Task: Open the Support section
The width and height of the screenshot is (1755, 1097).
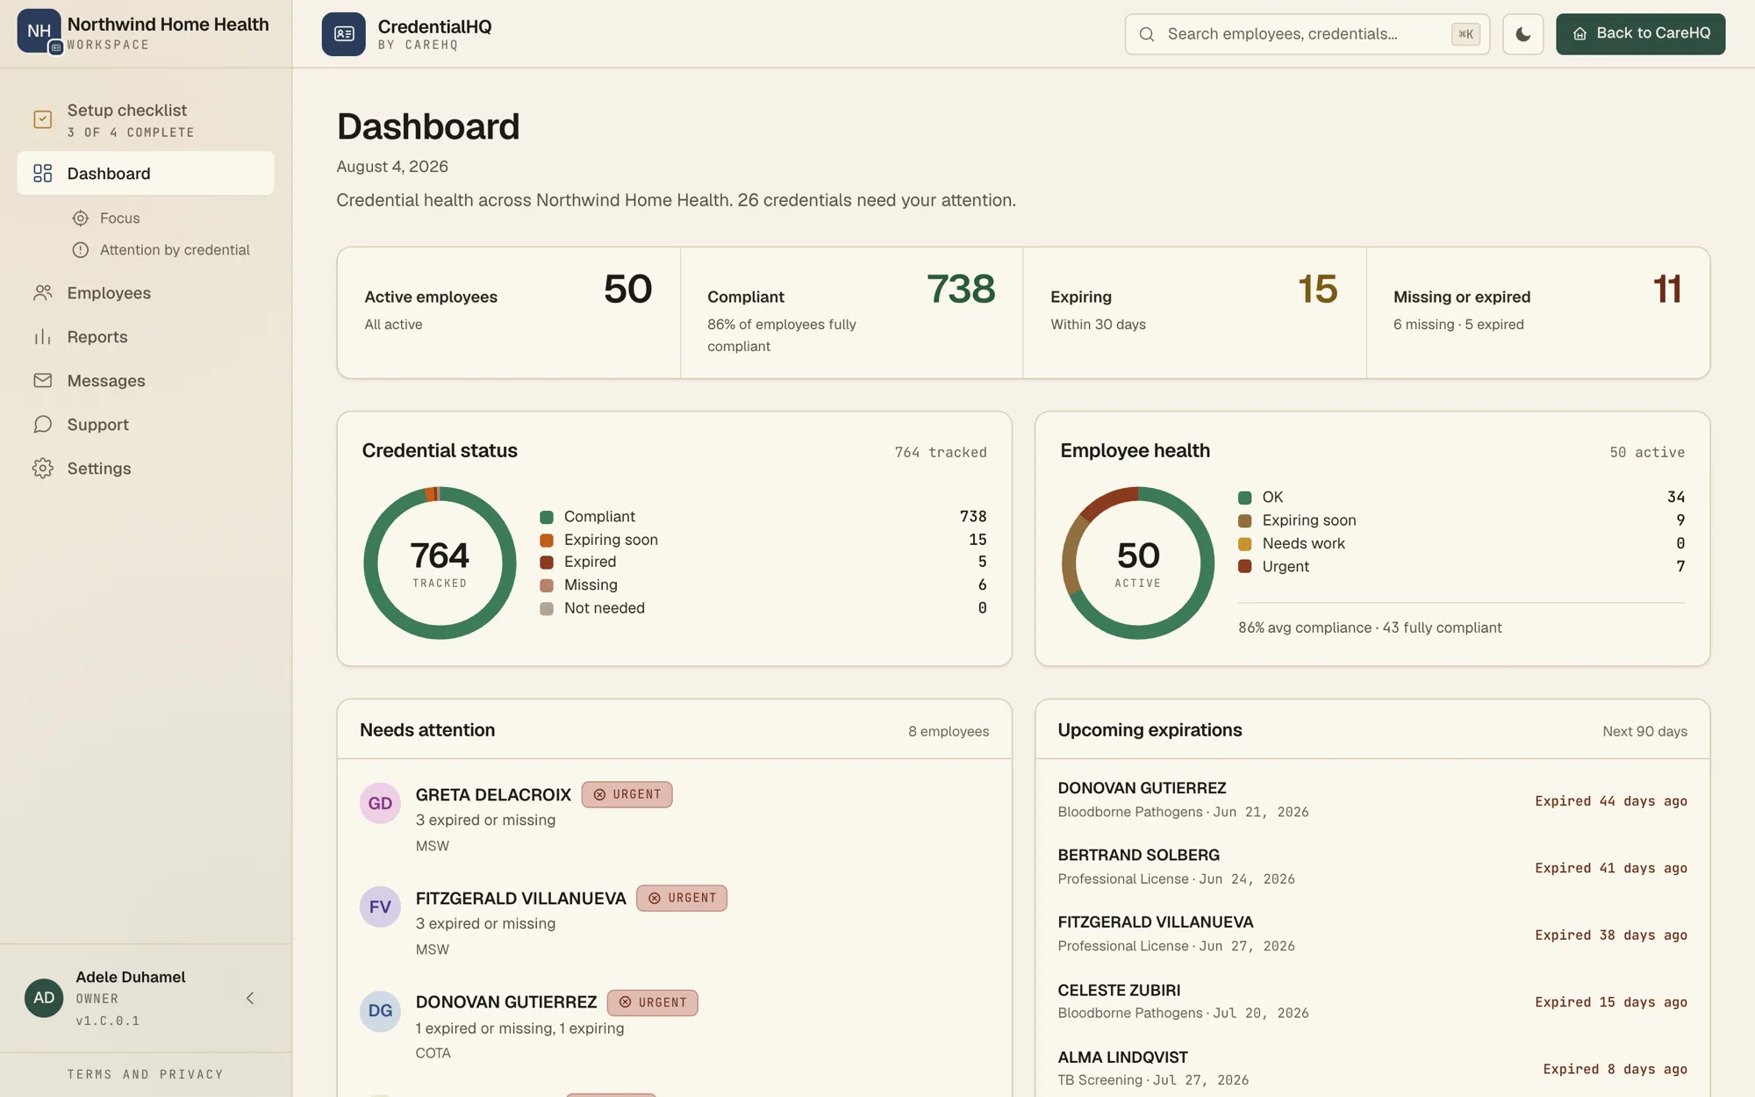Action: click(x=146, y=425)
